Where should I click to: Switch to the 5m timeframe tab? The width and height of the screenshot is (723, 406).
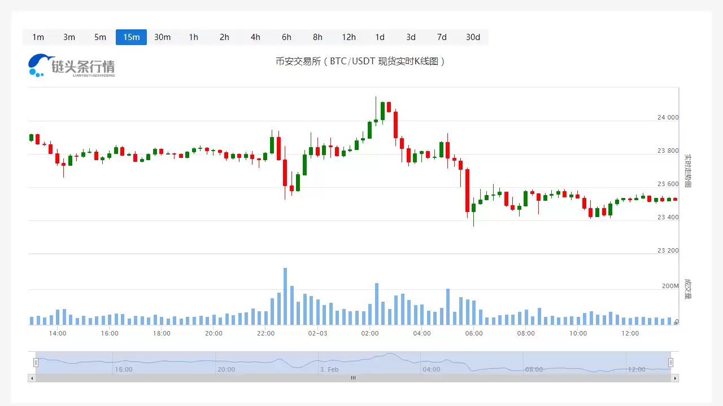coord(100,37)
